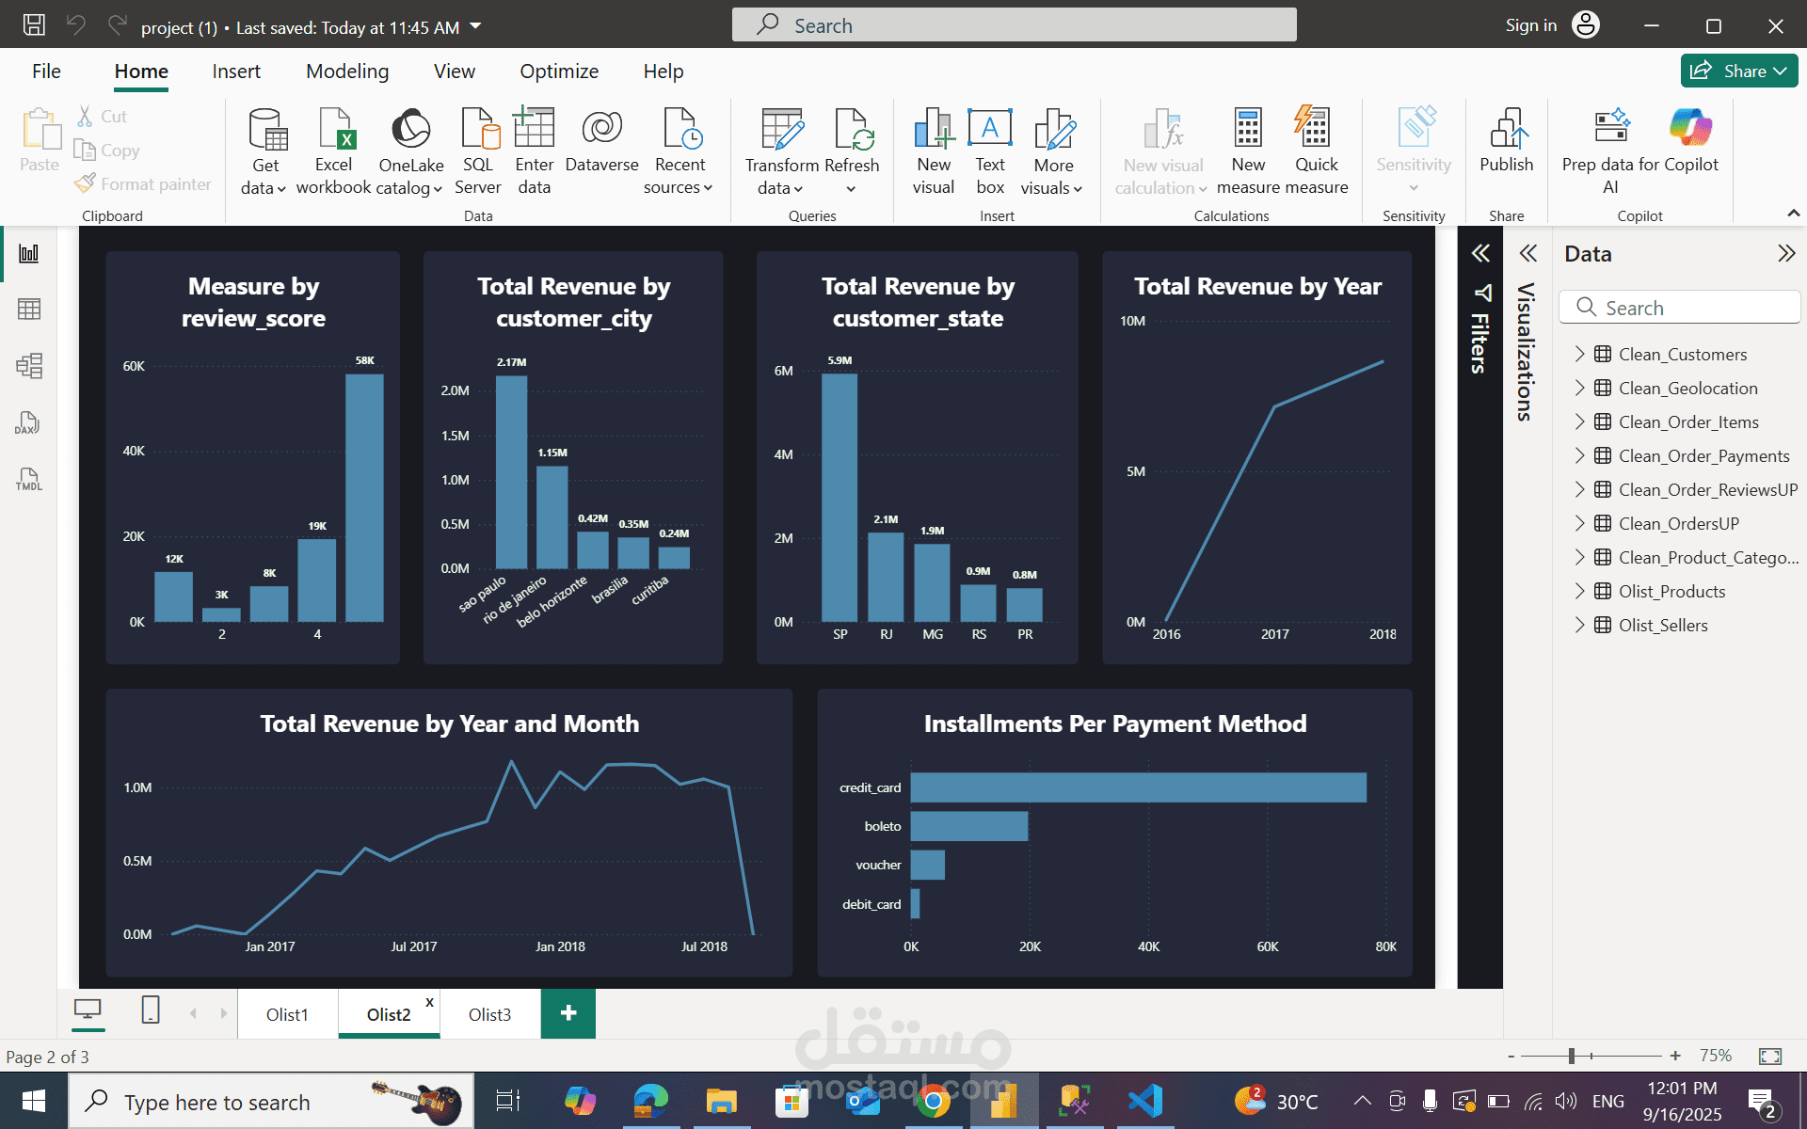Open TMDL view in sidebar
The image size is (1807, 1129).
click(28, 479)
